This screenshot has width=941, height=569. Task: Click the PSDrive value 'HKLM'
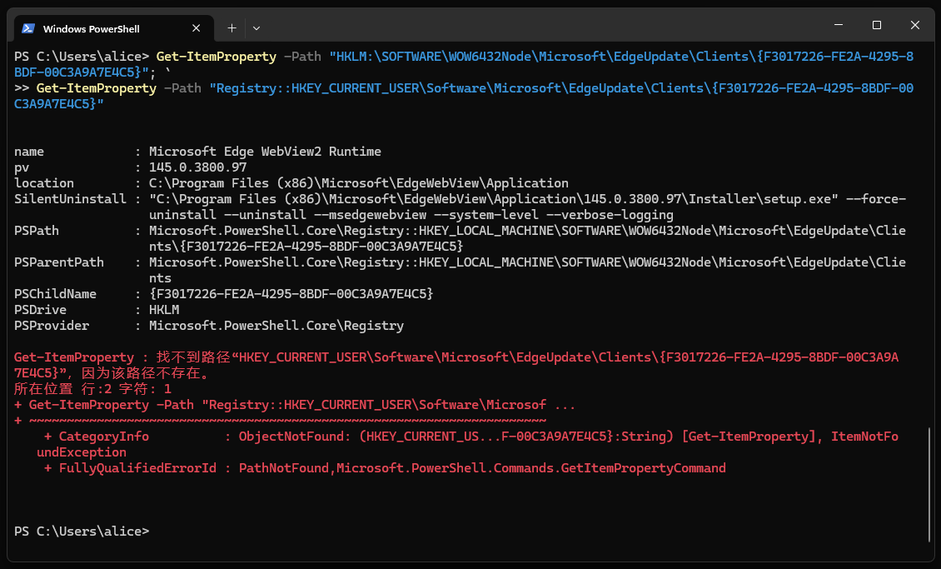164,310
